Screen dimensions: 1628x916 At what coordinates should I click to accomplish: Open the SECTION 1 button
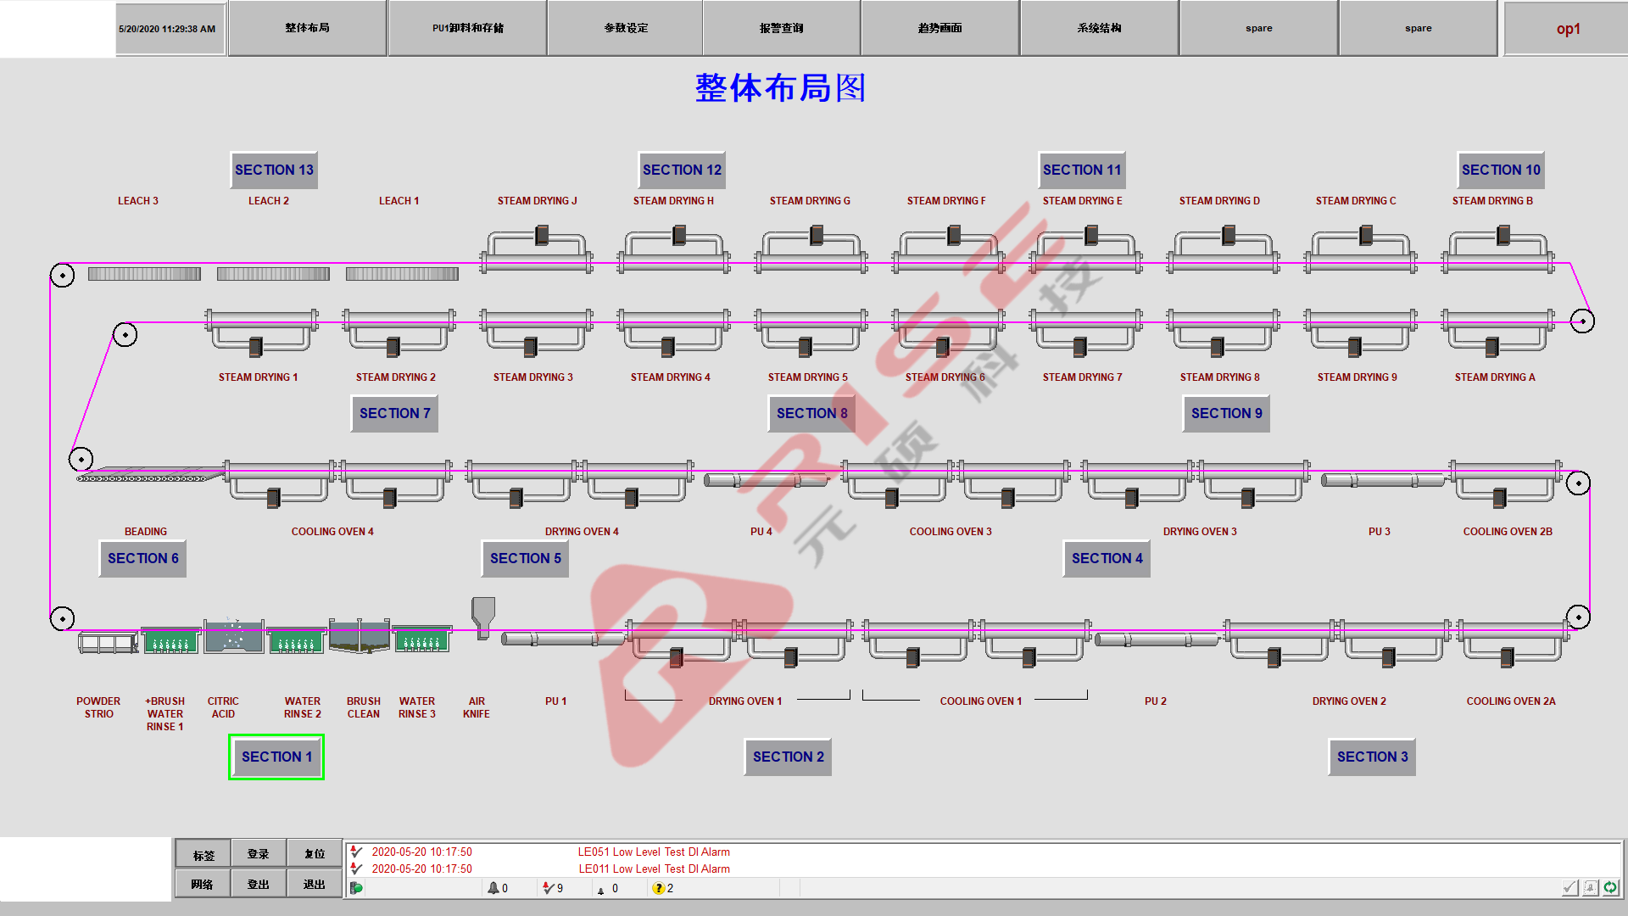[276, 757]
